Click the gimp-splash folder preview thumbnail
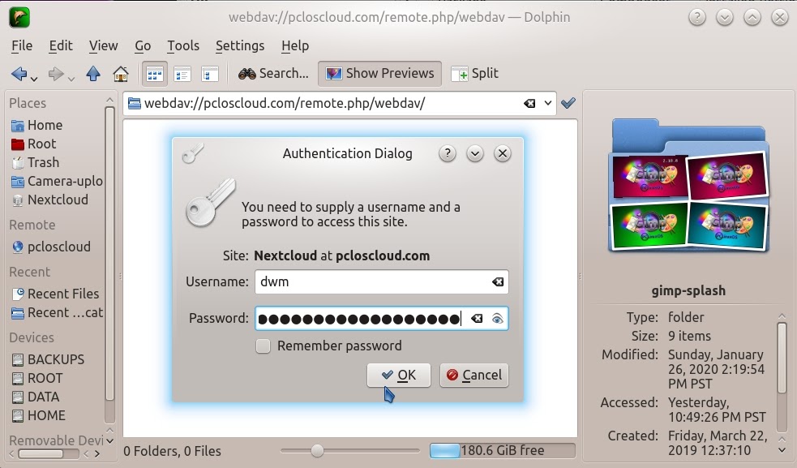The width and height of the screenshot is (797, 468). click(x=689, y=186)
